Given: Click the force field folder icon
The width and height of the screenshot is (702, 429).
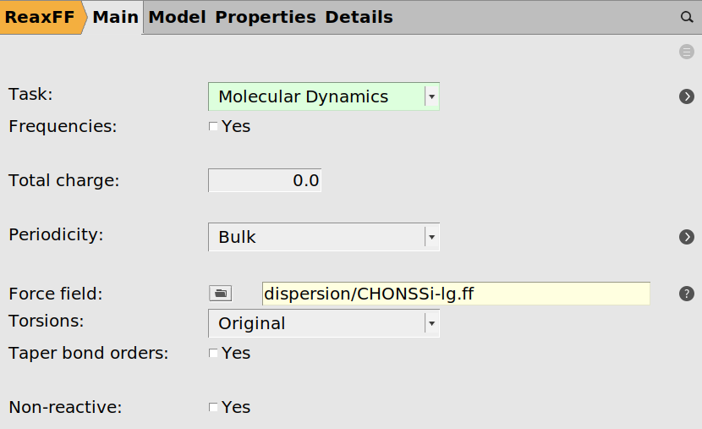Looking at the screenshot, I should coord(220,294).
